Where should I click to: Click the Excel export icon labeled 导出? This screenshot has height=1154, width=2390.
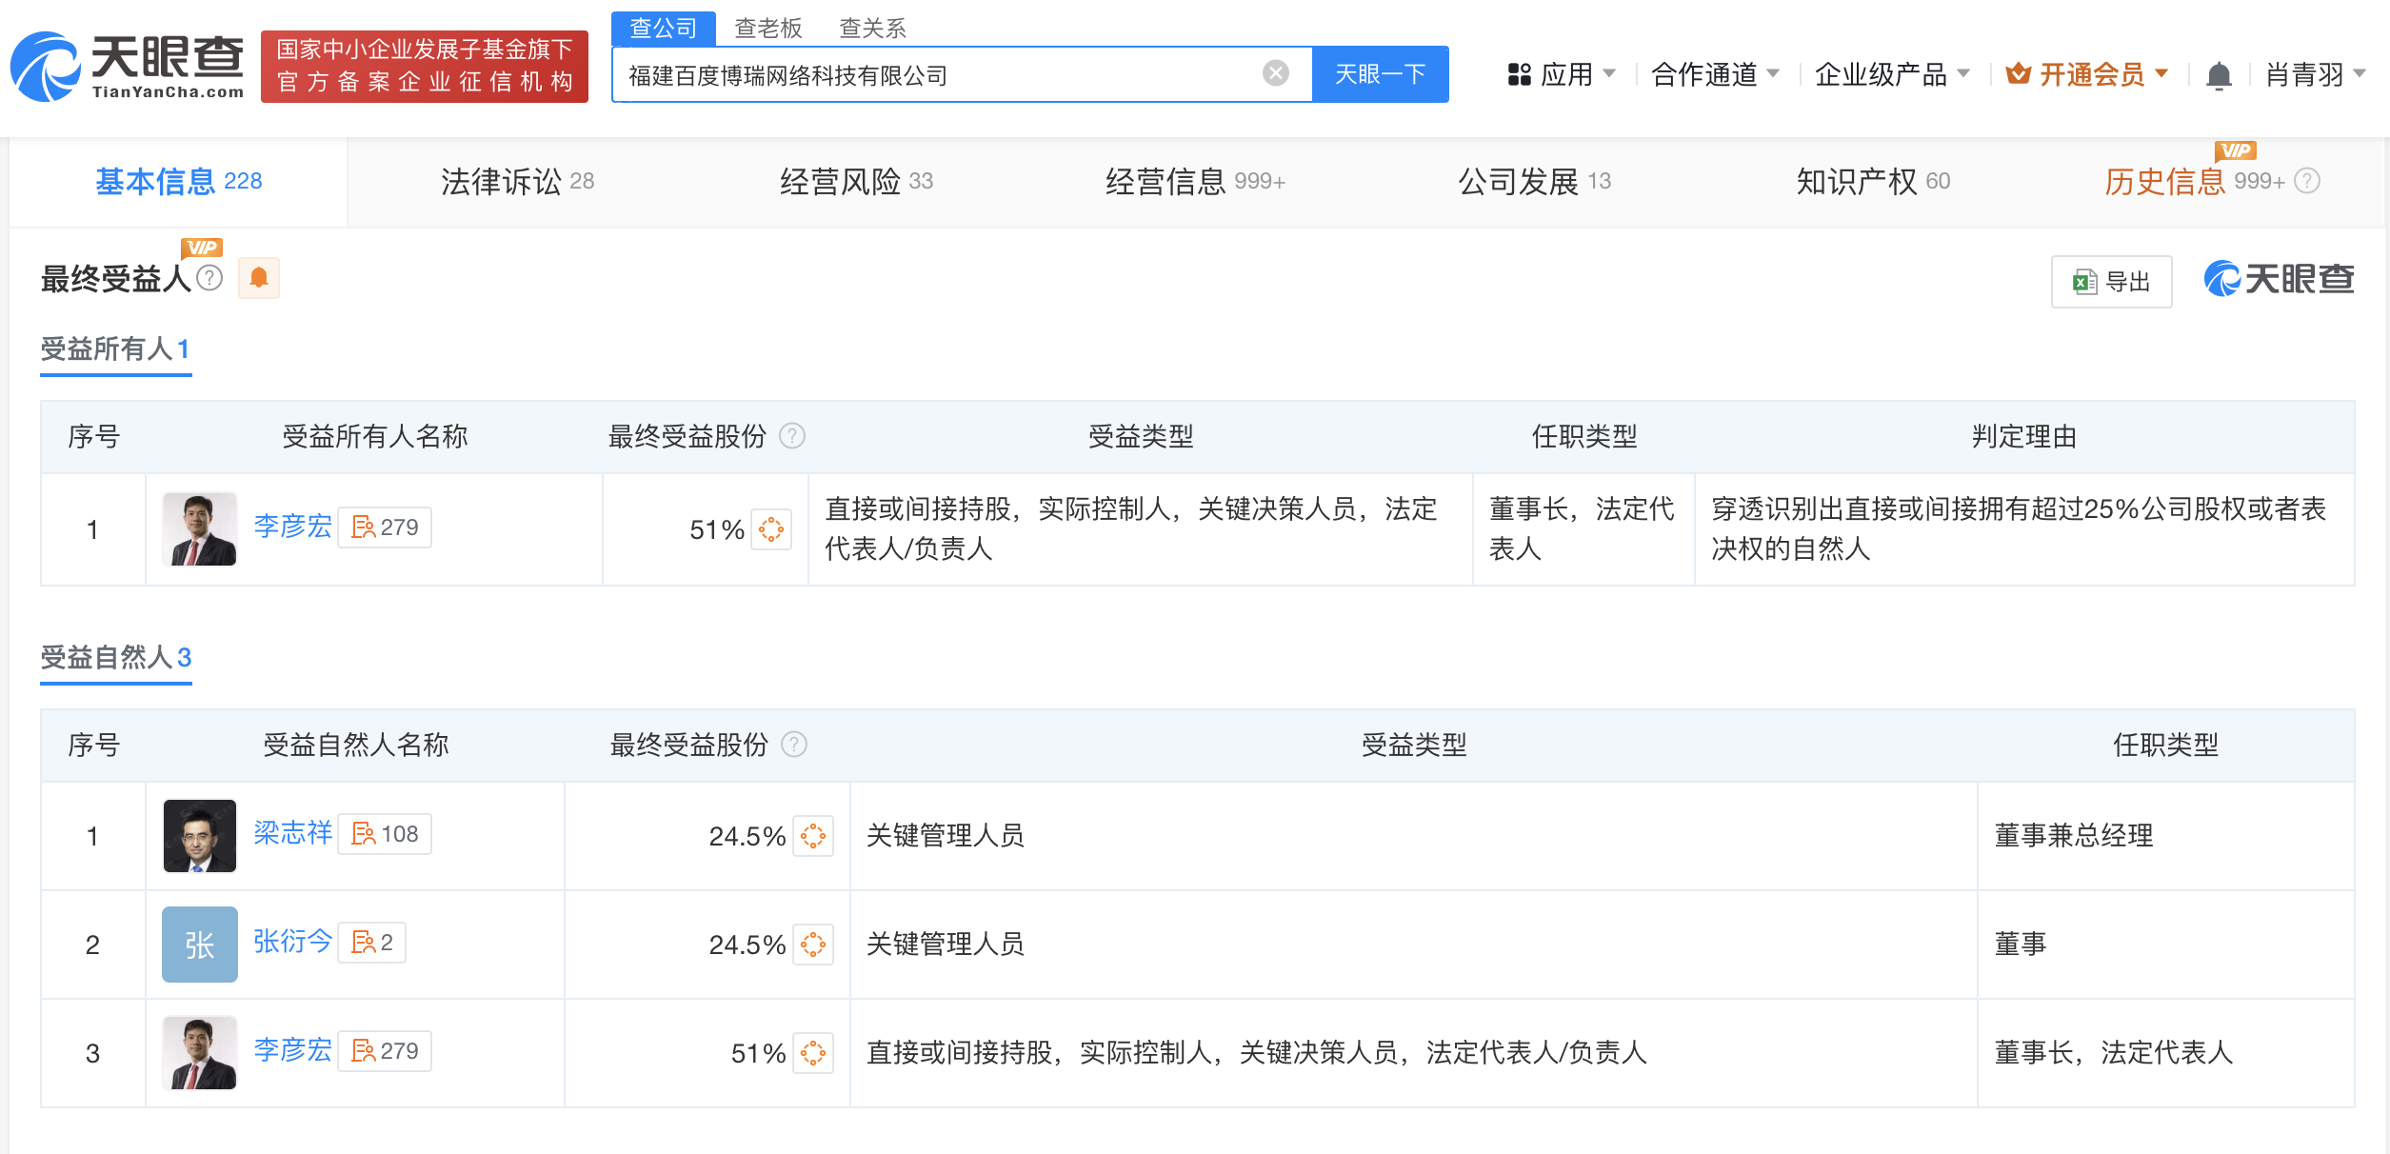2111,281
